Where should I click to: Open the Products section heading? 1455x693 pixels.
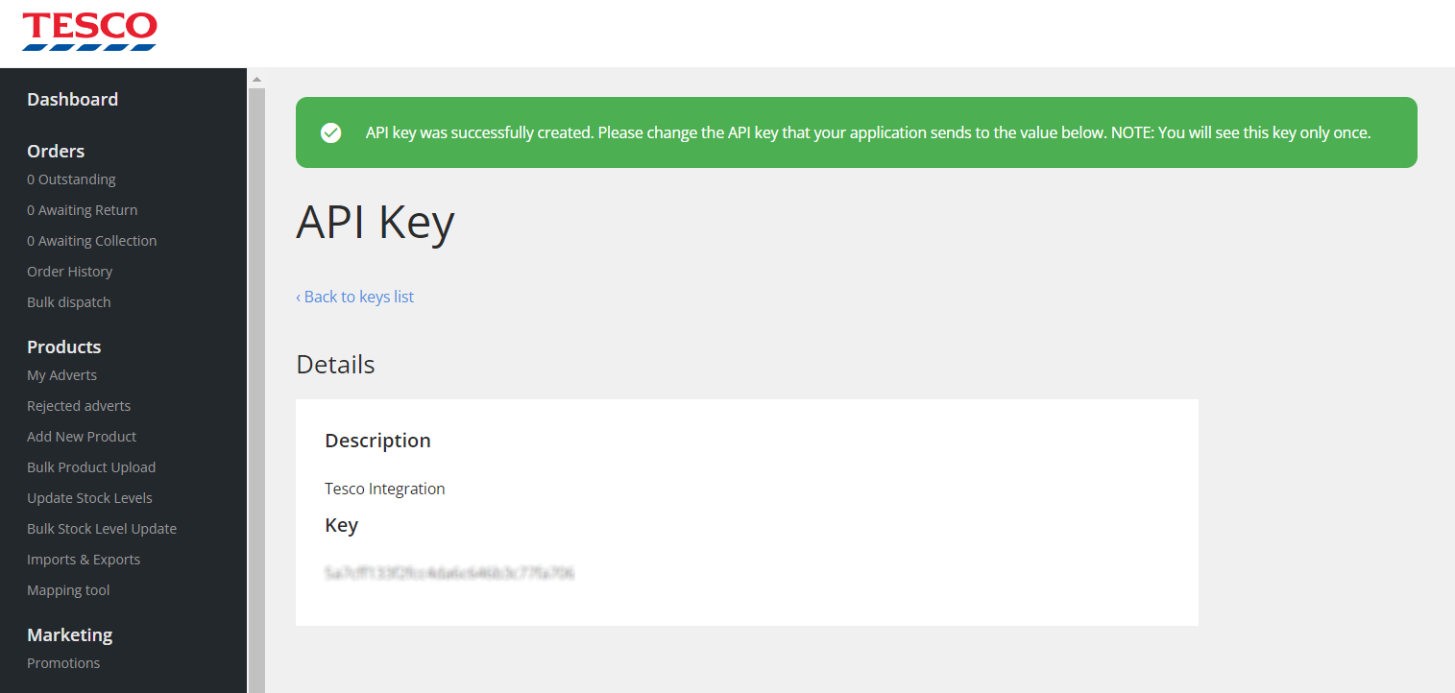coord(64,346)
